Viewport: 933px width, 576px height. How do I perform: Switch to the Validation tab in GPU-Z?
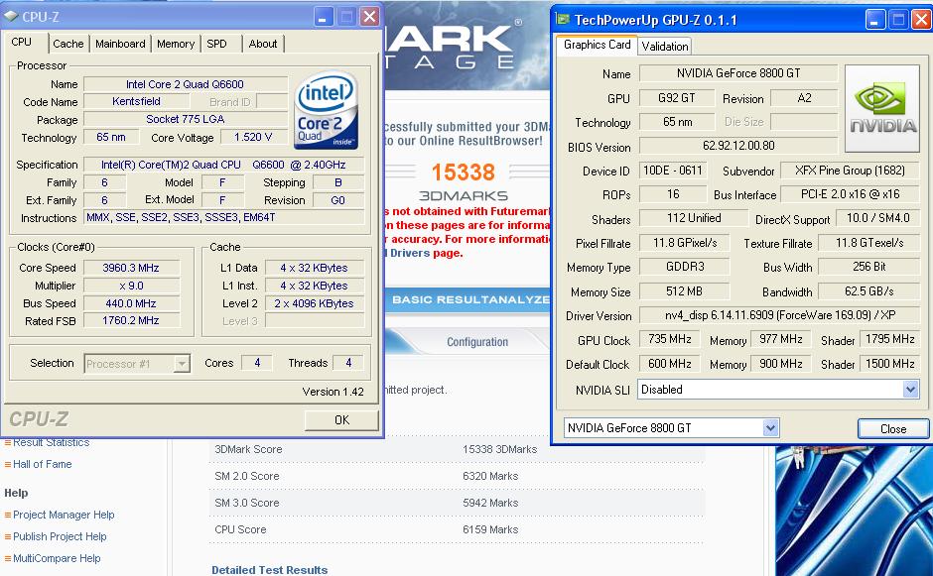click(665, 47)
